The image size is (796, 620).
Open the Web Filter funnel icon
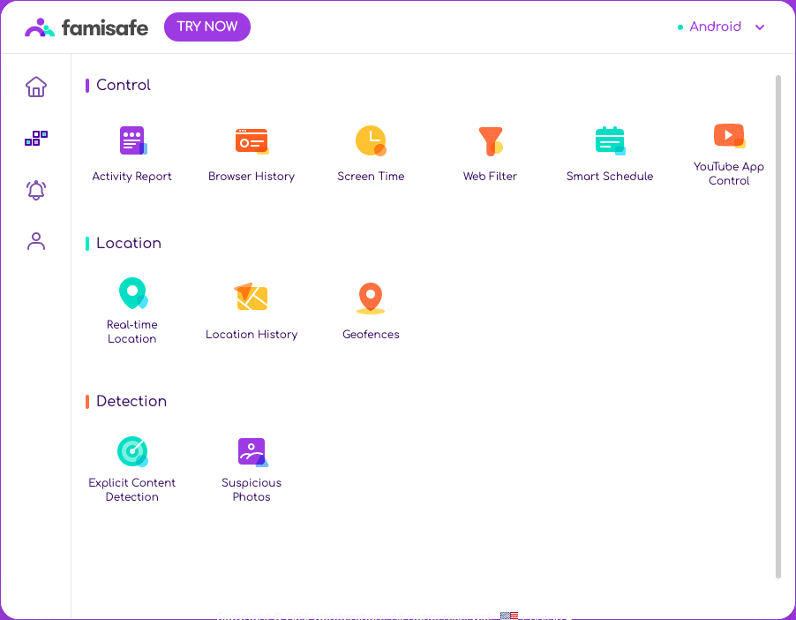[x=490, y=141]
